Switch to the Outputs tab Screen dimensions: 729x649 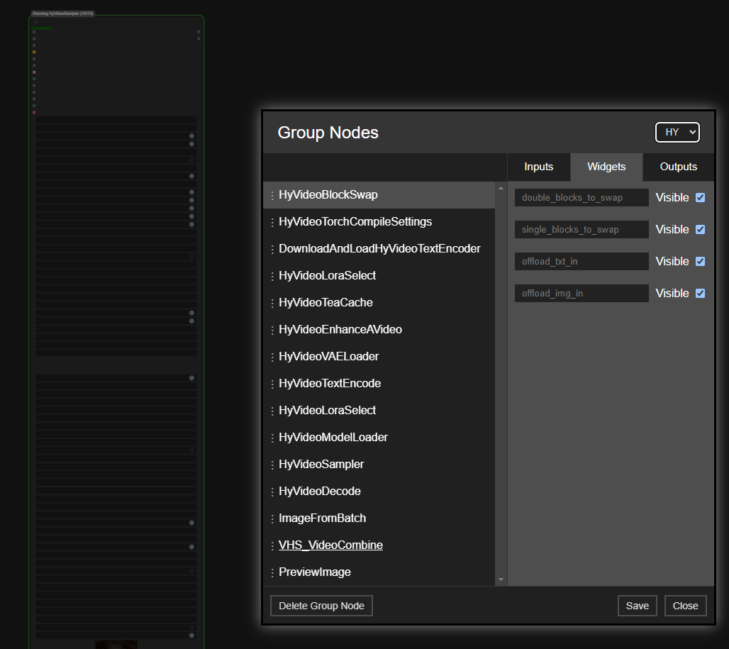(679, 167)
